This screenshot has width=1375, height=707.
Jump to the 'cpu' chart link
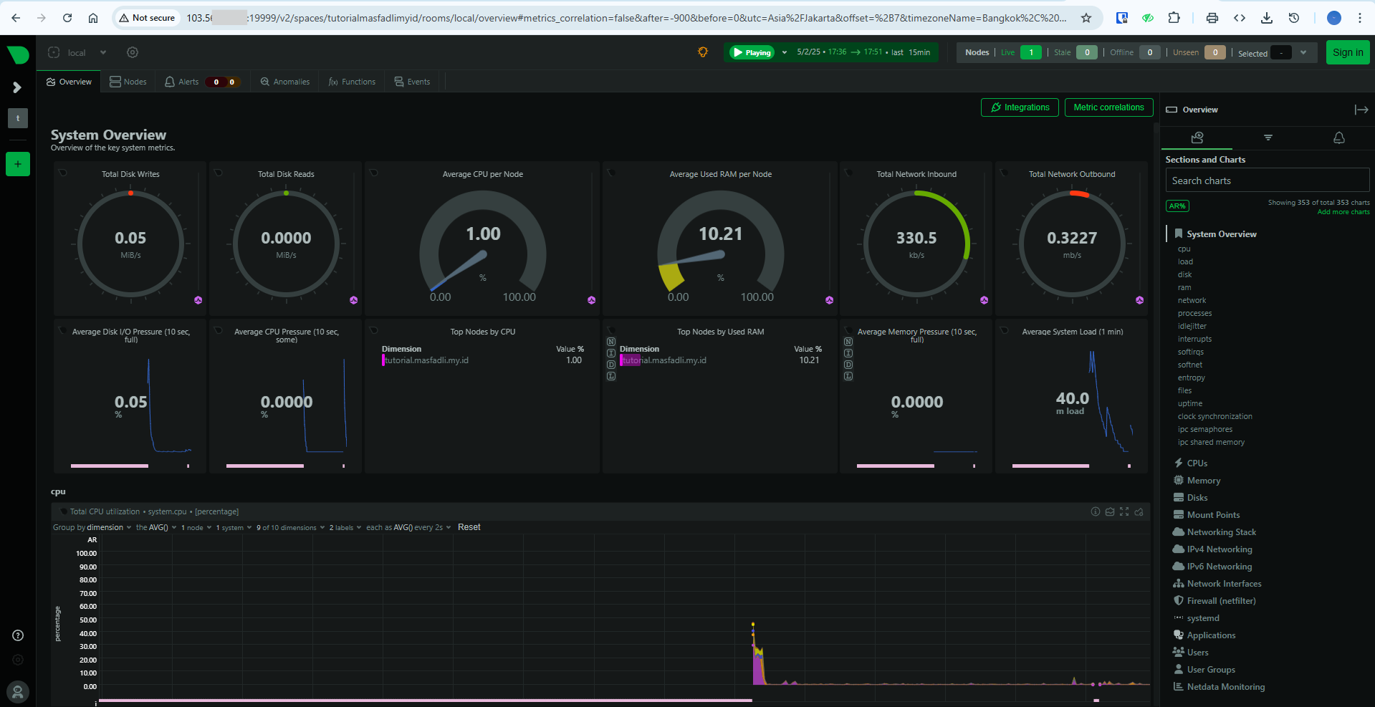pos(1184,249)
